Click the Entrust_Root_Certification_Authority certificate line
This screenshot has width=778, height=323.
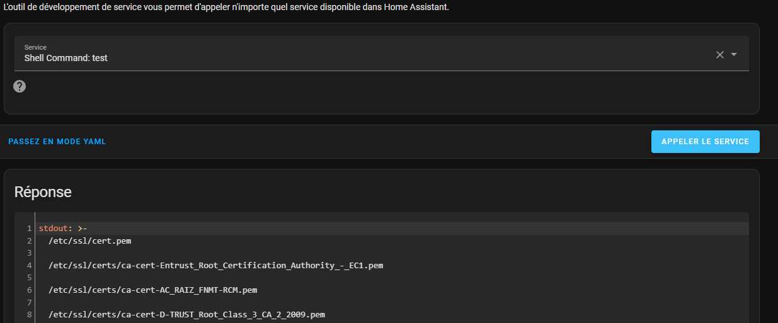pyautogui.click(x=215, y=265)
